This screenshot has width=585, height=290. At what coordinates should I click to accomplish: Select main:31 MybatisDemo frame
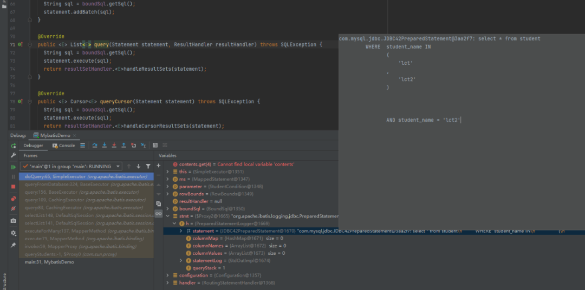pyautogui.click(x=86, y=262)
